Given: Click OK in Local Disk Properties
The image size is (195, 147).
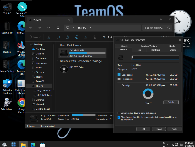Looking at the screenshot, I should [144, 129].
